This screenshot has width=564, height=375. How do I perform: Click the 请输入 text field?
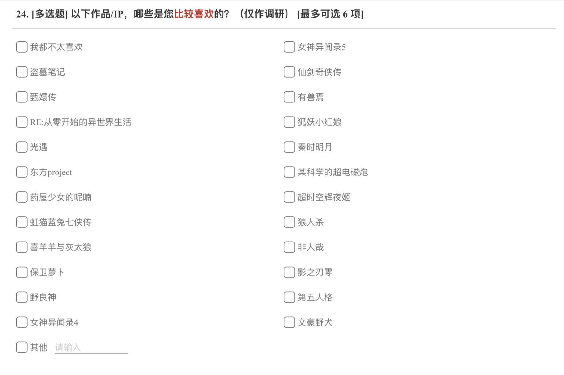(91, 347)
